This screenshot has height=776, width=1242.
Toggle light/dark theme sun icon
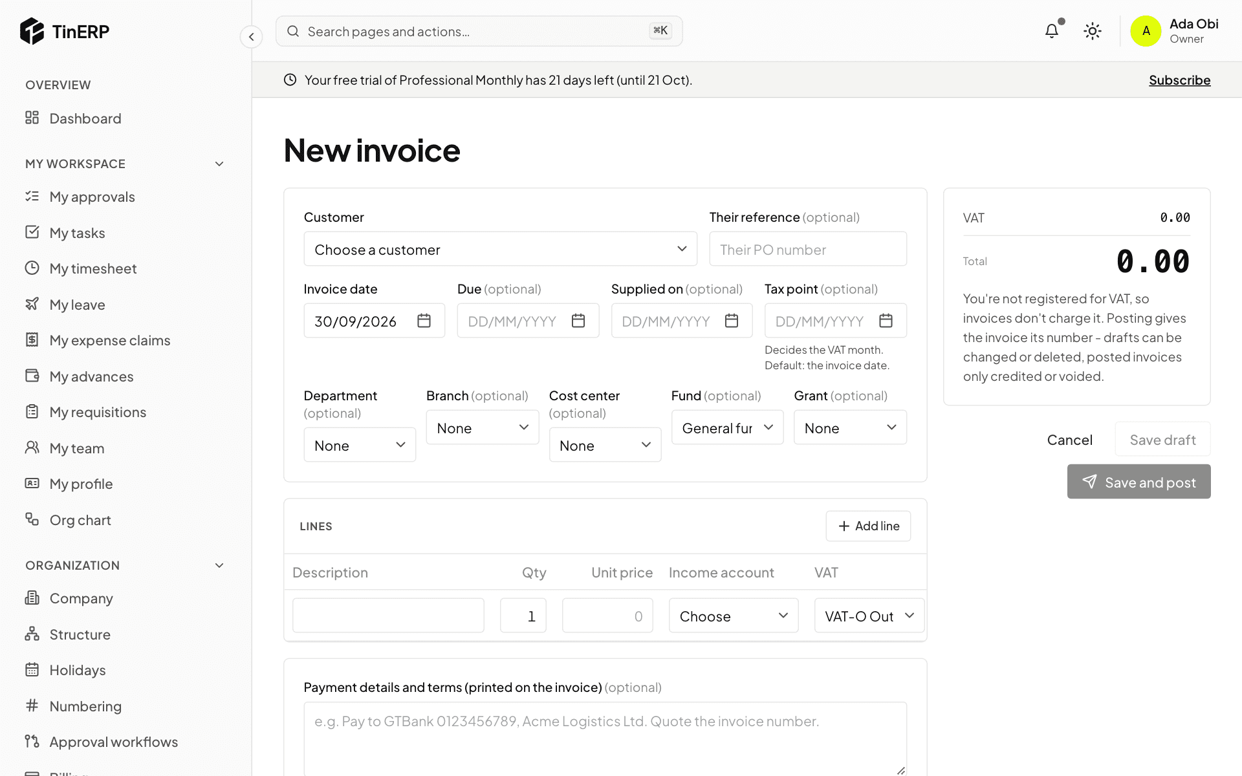1093,31
